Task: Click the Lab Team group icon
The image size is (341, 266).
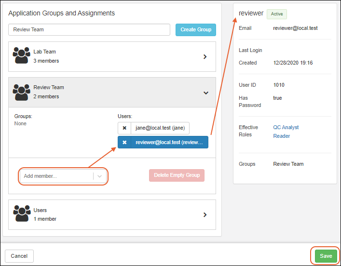Action: (x=21, y=56)
